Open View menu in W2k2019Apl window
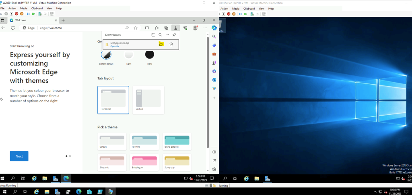Screen dimensions: 412x195 coord(49,8)
